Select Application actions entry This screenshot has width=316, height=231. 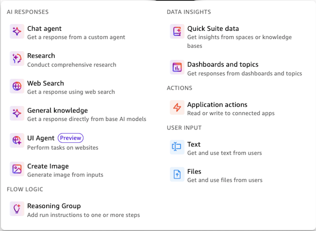tap(217, 105)
